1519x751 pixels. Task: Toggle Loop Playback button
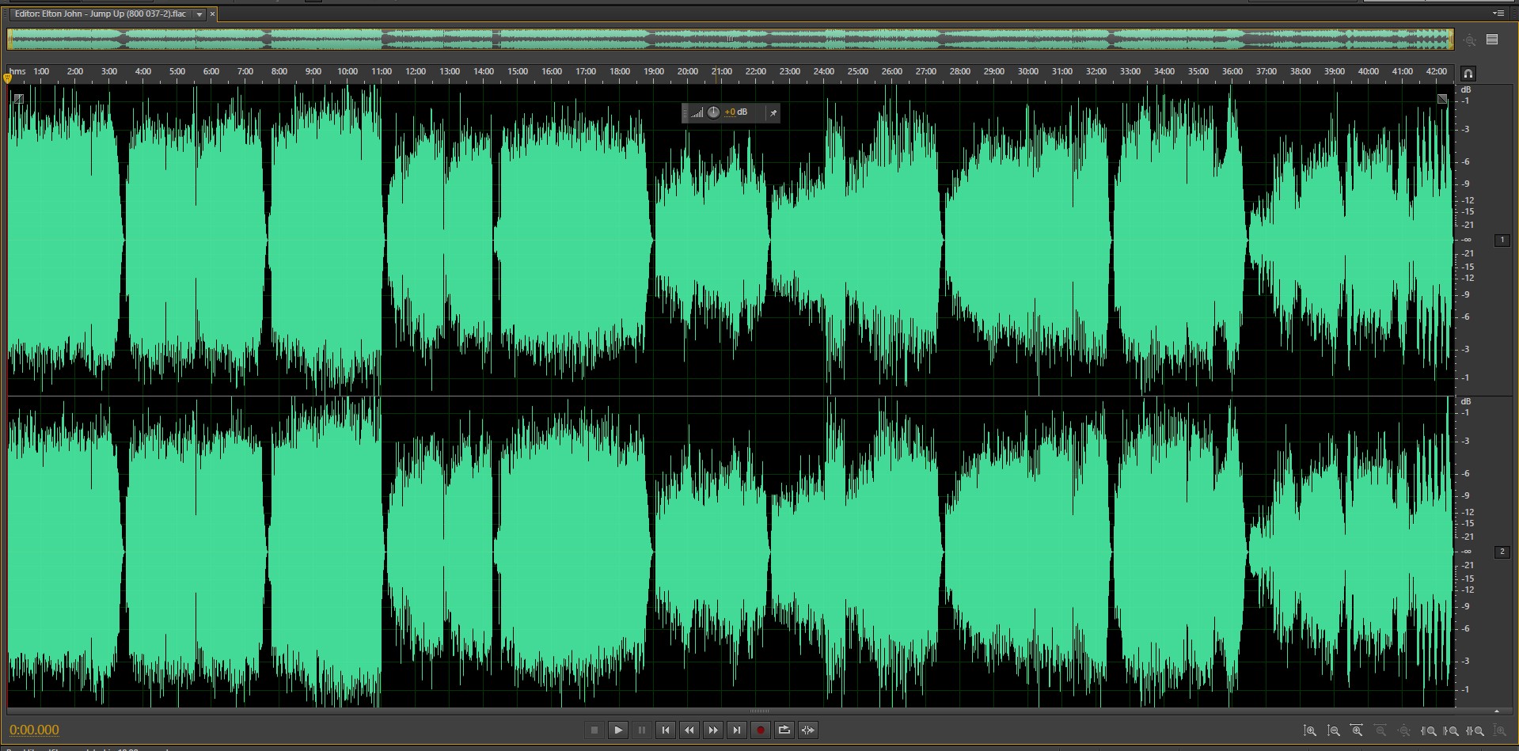point(784,730)
